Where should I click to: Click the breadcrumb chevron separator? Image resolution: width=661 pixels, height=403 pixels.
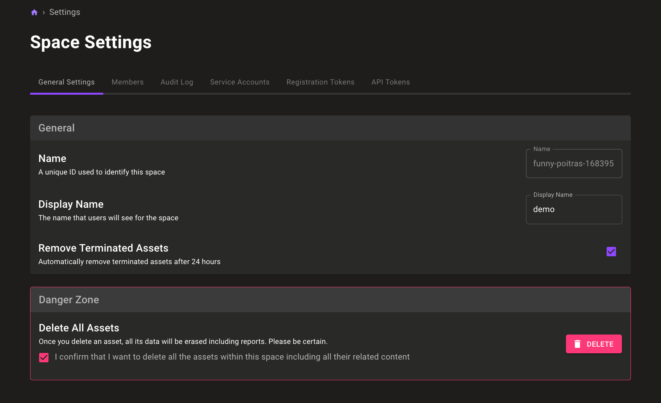pyautogui.click(x=44, y=13)
